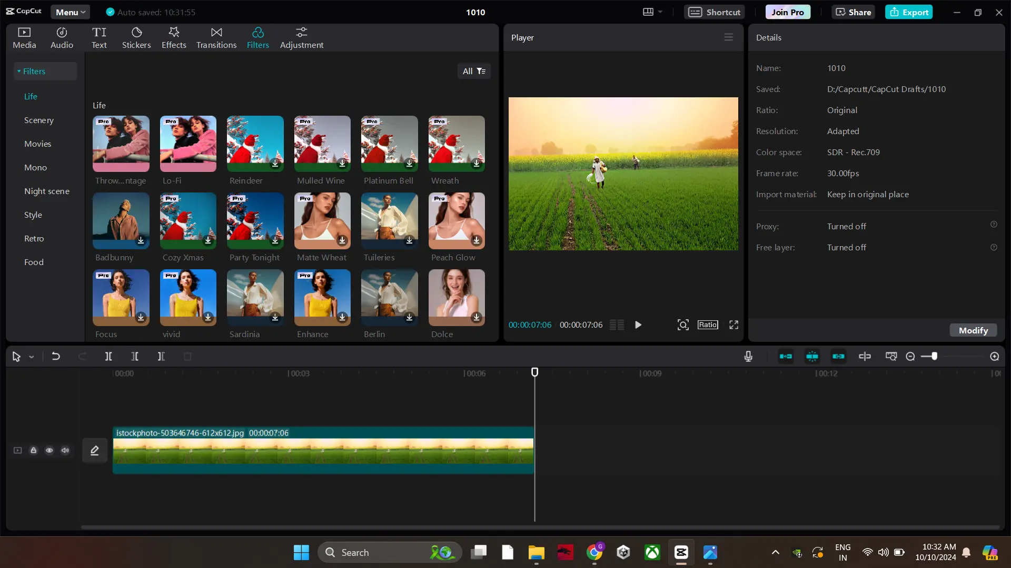
Task: Open the Ratio selector
Action: pos(708,325)
